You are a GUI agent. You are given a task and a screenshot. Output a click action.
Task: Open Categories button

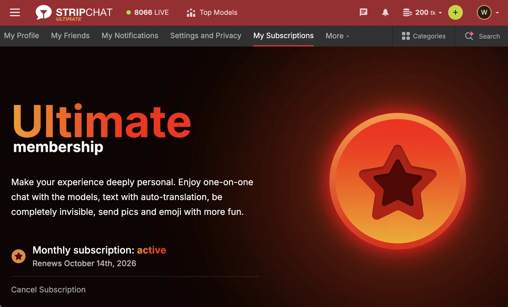(x=423, y=36)
